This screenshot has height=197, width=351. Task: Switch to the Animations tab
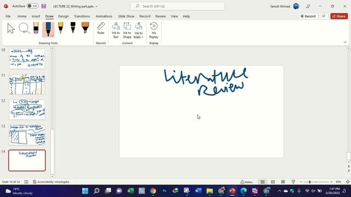[104, 16]
